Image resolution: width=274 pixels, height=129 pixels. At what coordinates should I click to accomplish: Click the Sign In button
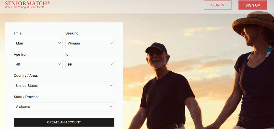click(218, 5)
